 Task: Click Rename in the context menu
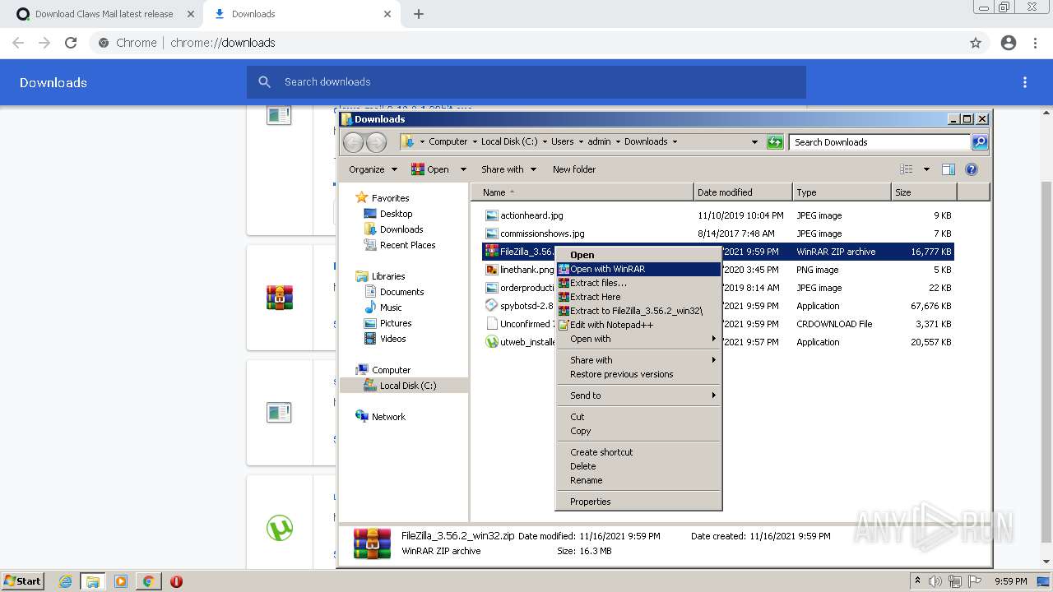638,480
